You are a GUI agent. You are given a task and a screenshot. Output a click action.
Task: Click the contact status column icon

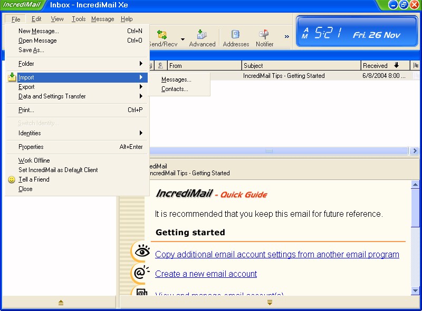(x=160, y=66)
